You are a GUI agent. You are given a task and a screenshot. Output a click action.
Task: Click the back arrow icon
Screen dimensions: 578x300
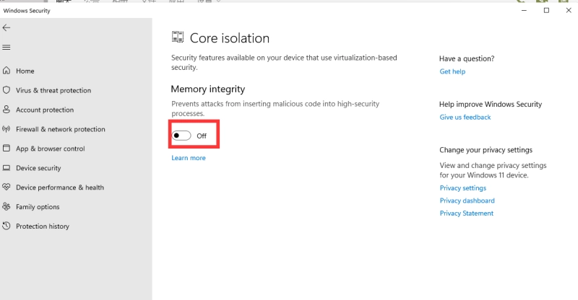point(7,28)
